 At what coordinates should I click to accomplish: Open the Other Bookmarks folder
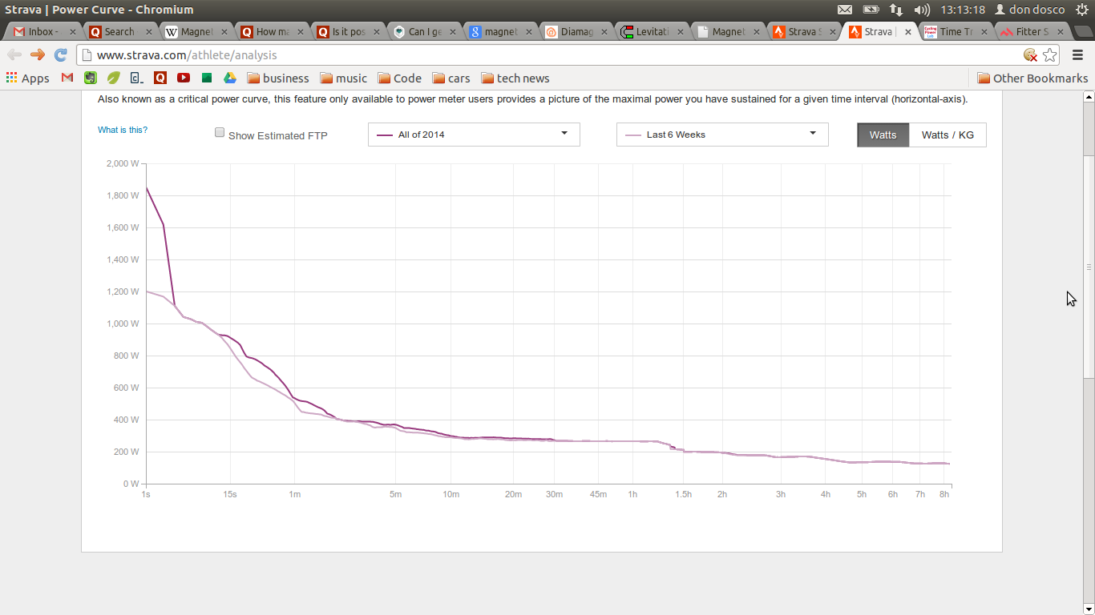pyautogui.click(x=1032, y=78)
